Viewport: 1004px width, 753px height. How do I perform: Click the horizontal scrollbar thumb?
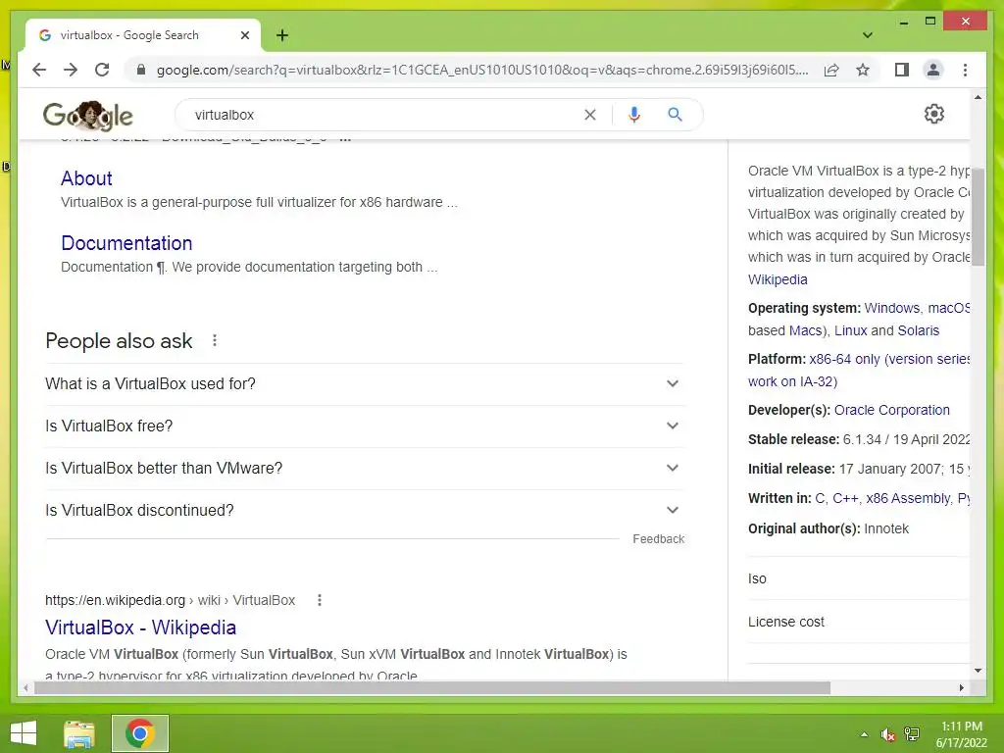[432, 687]
